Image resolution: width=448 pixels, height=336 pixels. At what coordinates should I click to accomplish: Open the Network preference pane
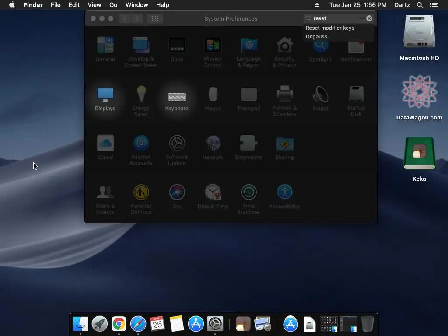click(213, 148)
